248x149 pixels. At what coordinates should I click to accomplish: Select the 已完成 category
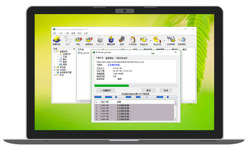61,70
